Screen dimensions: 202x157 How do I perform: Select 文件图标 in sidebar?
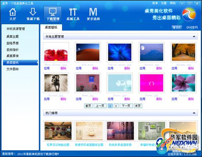coord(12,69)
